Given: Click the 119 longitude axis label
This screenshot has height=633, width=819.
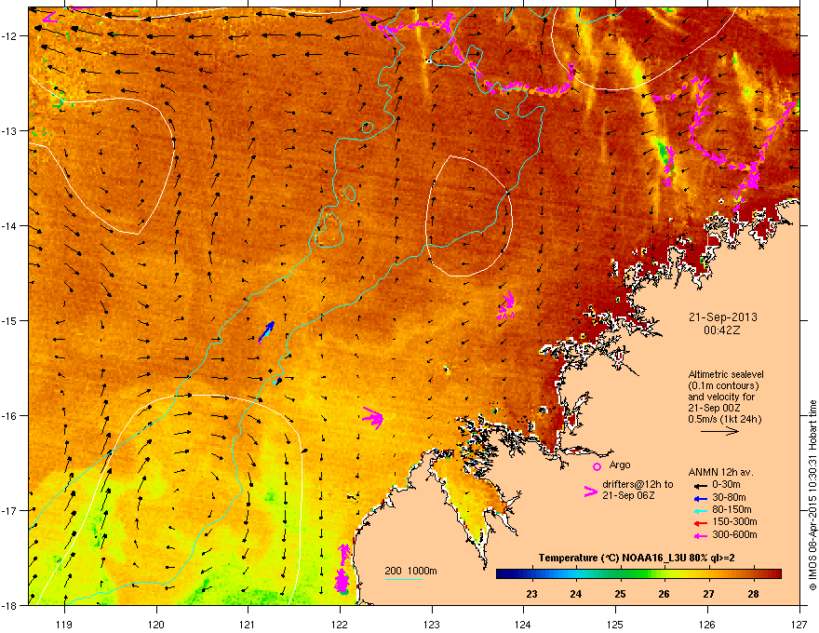Looking at the screenshot, I should pyautogui.click(x=64, y=624).
